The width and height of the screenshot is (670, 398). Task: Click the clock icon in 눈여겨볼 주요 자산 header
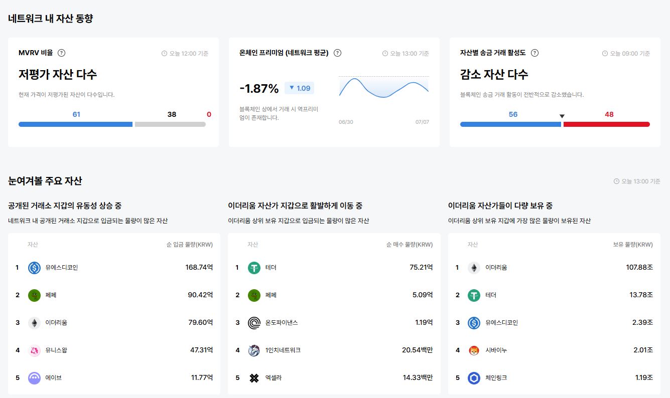(x=616, y=181)
